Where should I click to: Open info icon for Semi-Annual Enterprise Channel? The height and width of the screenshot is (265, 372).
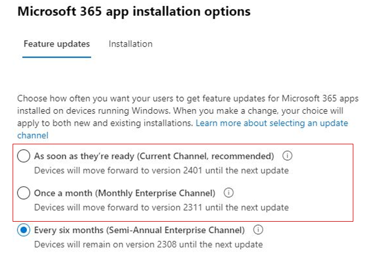pyautogui.click(x=258, y=230)
